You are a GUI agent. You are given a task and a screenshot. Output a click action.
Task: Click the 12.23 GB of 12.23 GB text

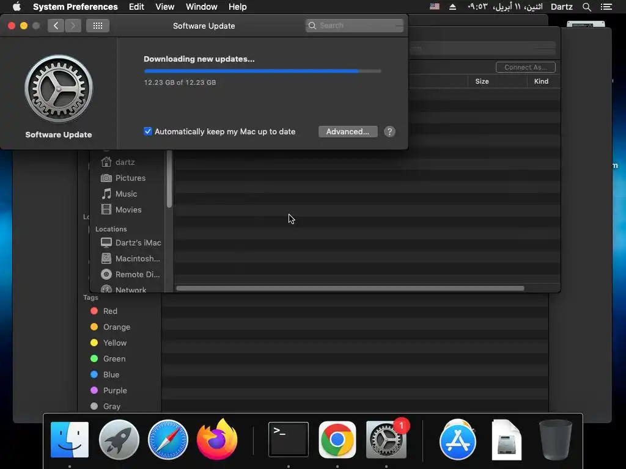[x=180, y=82]
